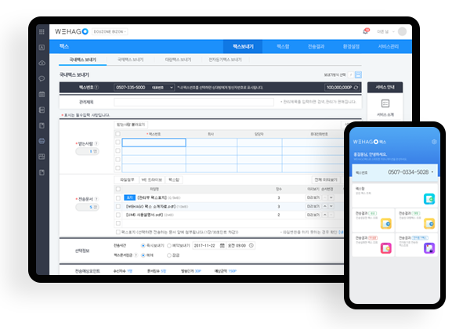Select the 예약보내기 radio option

tap(169, 245)
